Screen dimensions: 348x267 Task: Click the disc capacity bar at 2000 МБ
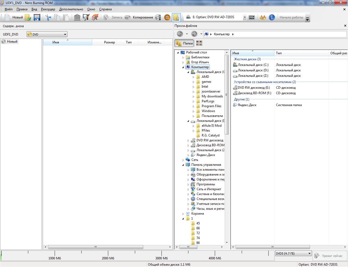pos(108,254)
